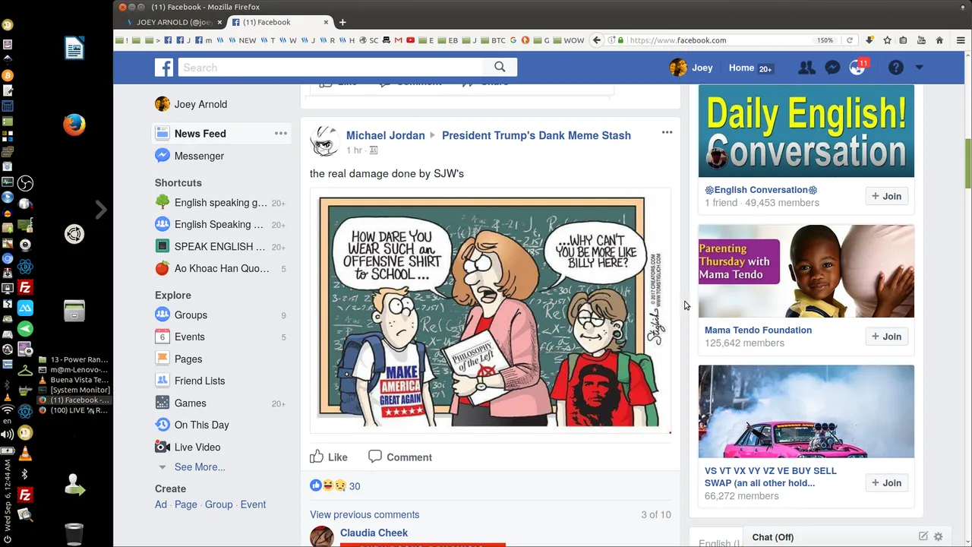972x547 pixels.
Task: Open friend requests icon in header
Action: click(x=806, y=68)
